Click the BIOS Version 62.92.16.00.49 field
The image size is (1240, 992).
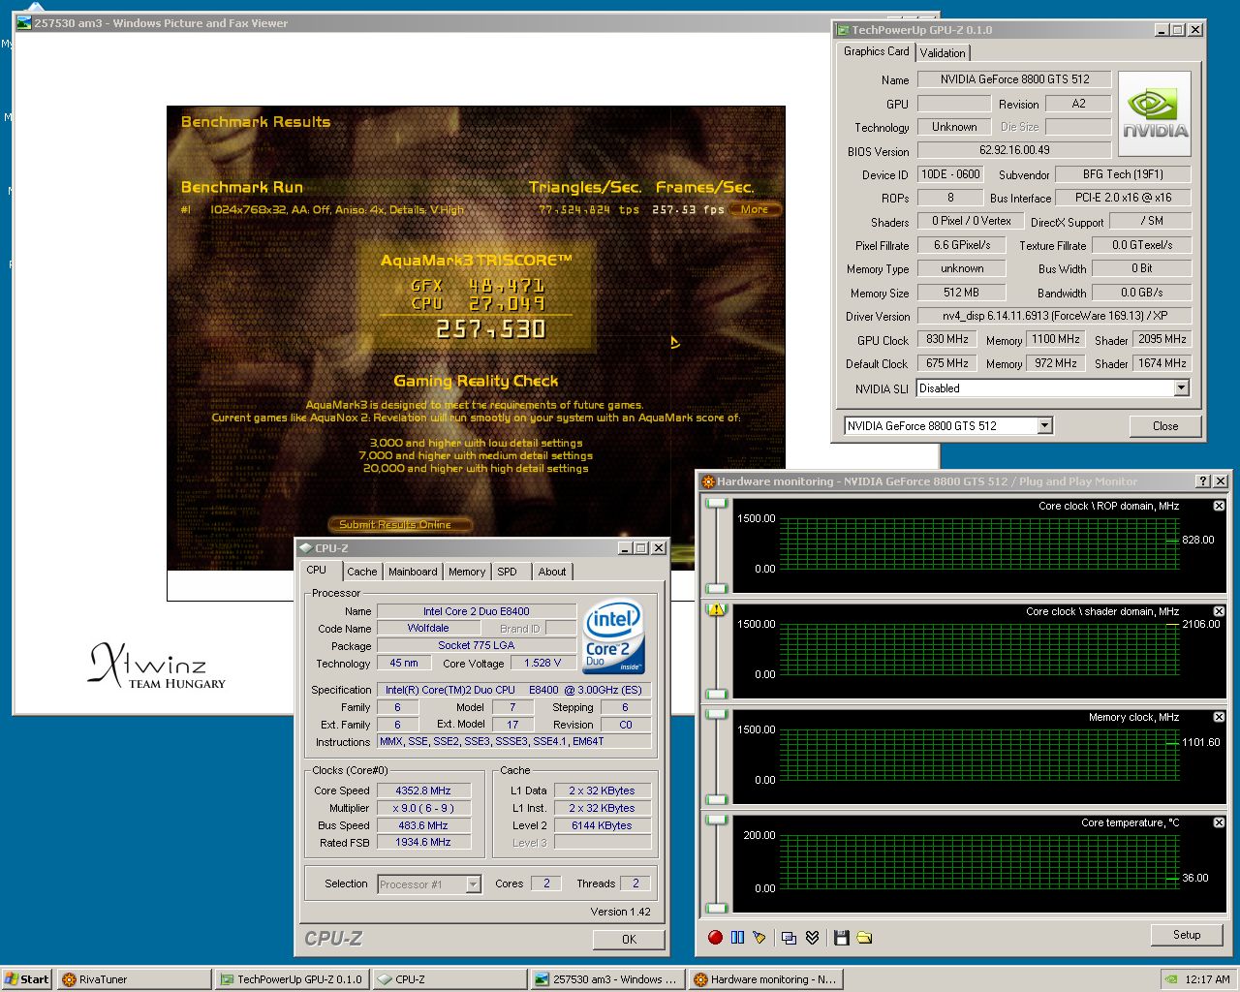[x=1014, y=150]
